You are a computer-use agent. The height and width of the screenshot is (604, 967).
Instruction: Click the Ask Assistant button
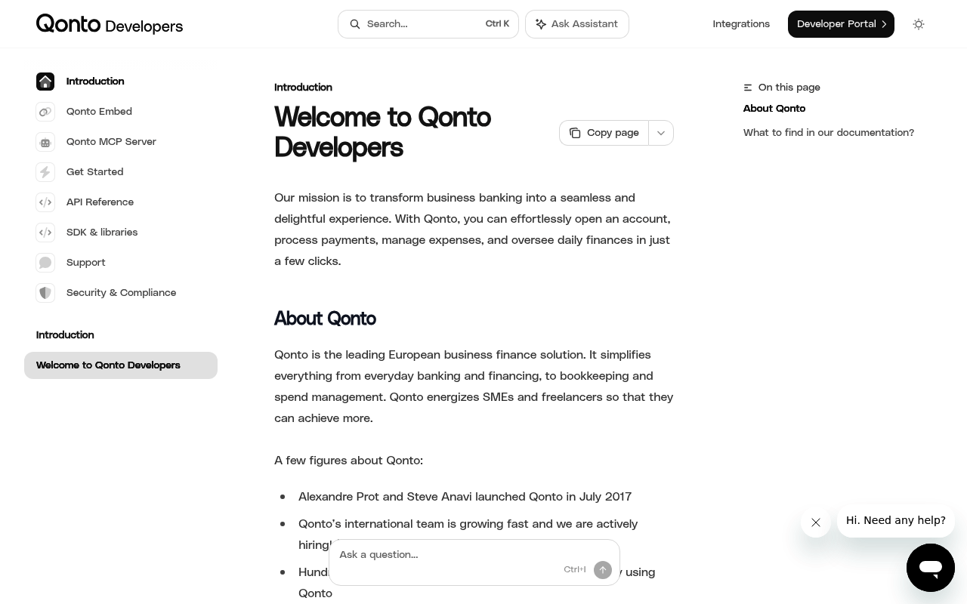pos(577,24)
